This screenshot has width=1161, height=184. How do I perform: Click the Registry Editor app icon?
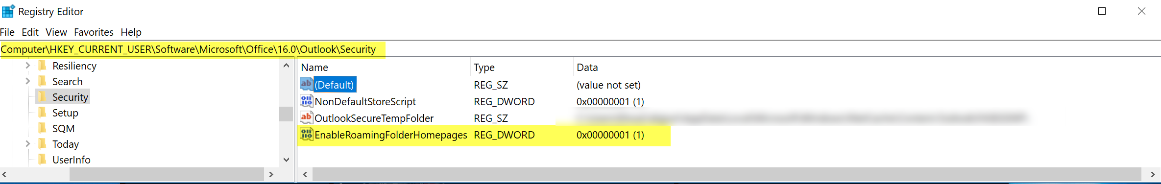tap(8, 11)
